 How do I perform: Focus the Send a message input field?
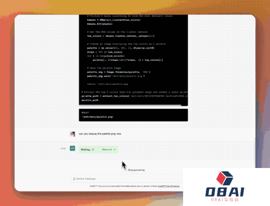pos(127,179)
